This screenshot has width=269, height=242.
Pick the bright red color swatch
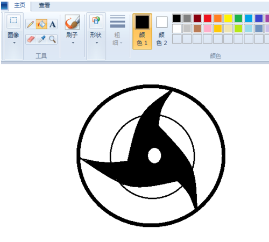click(x=208, y=18)
